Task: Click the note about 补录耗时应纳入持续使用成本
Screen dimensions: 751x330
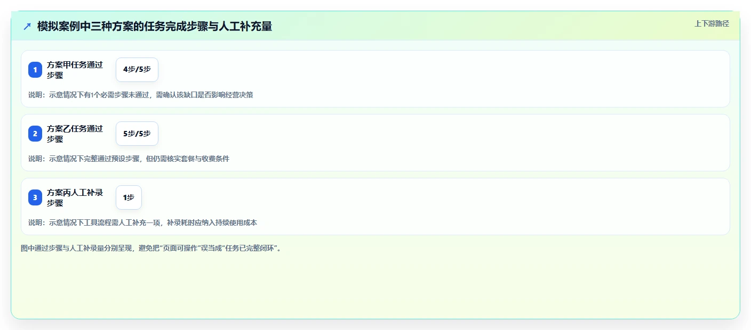Action: click(x=142, y=222)
